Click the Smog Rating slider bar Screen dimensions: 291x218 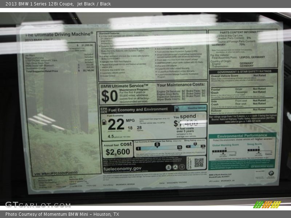click(196, 146)
